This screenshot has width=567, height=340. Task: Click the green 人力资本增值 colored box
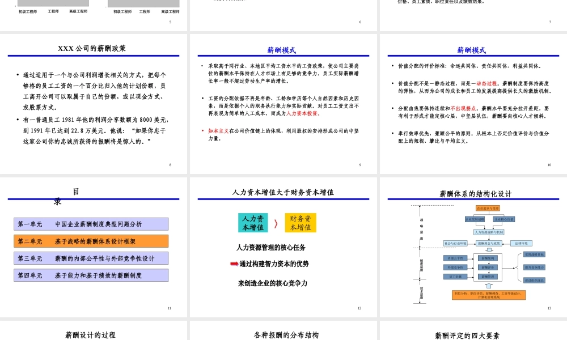pyautogui.click(x=252, y=224)
